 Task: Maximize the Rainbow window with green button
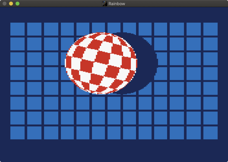pyautogui.click(x=17, y=4)
